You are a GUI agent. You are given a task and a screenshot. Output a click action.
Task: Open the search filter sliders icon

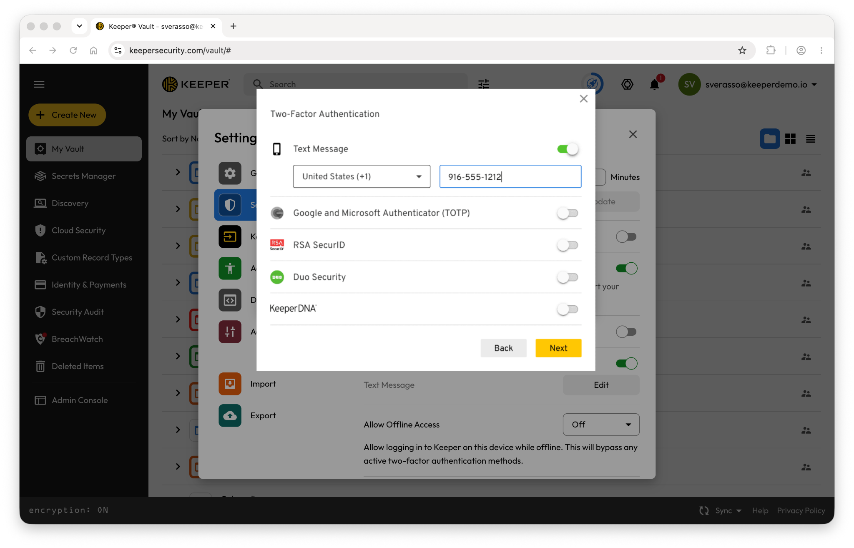483,84
